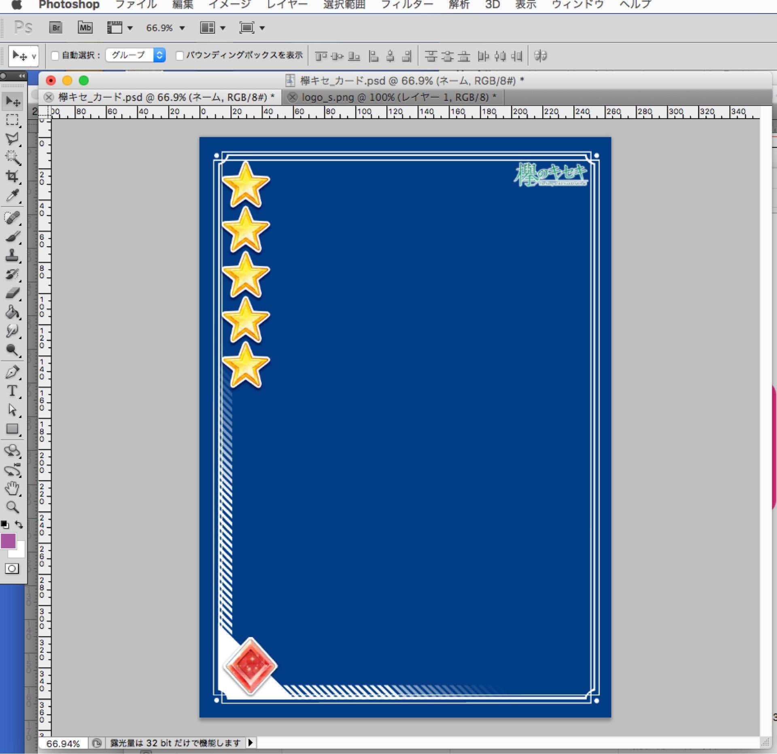
Task: Close the 欅キセ_カード.psd tab
Action: (x=49, y=97)
